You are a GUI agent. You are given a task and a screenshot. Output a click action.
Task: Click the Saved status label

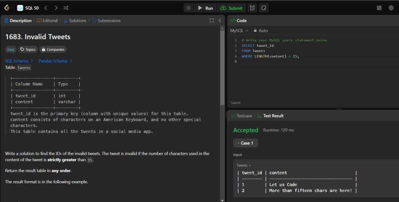coord(235,103)
